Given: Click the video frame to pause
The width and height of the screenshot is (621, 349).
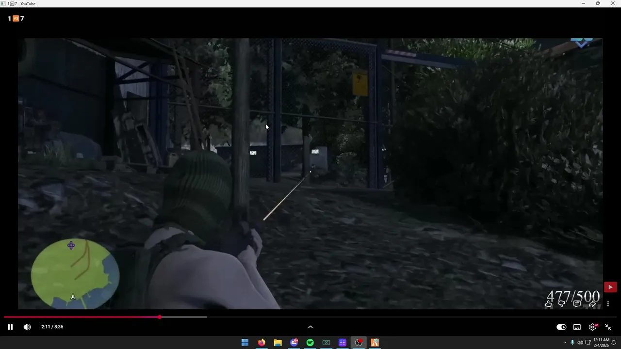Looking at the screenshot, I should coord(310,173).
